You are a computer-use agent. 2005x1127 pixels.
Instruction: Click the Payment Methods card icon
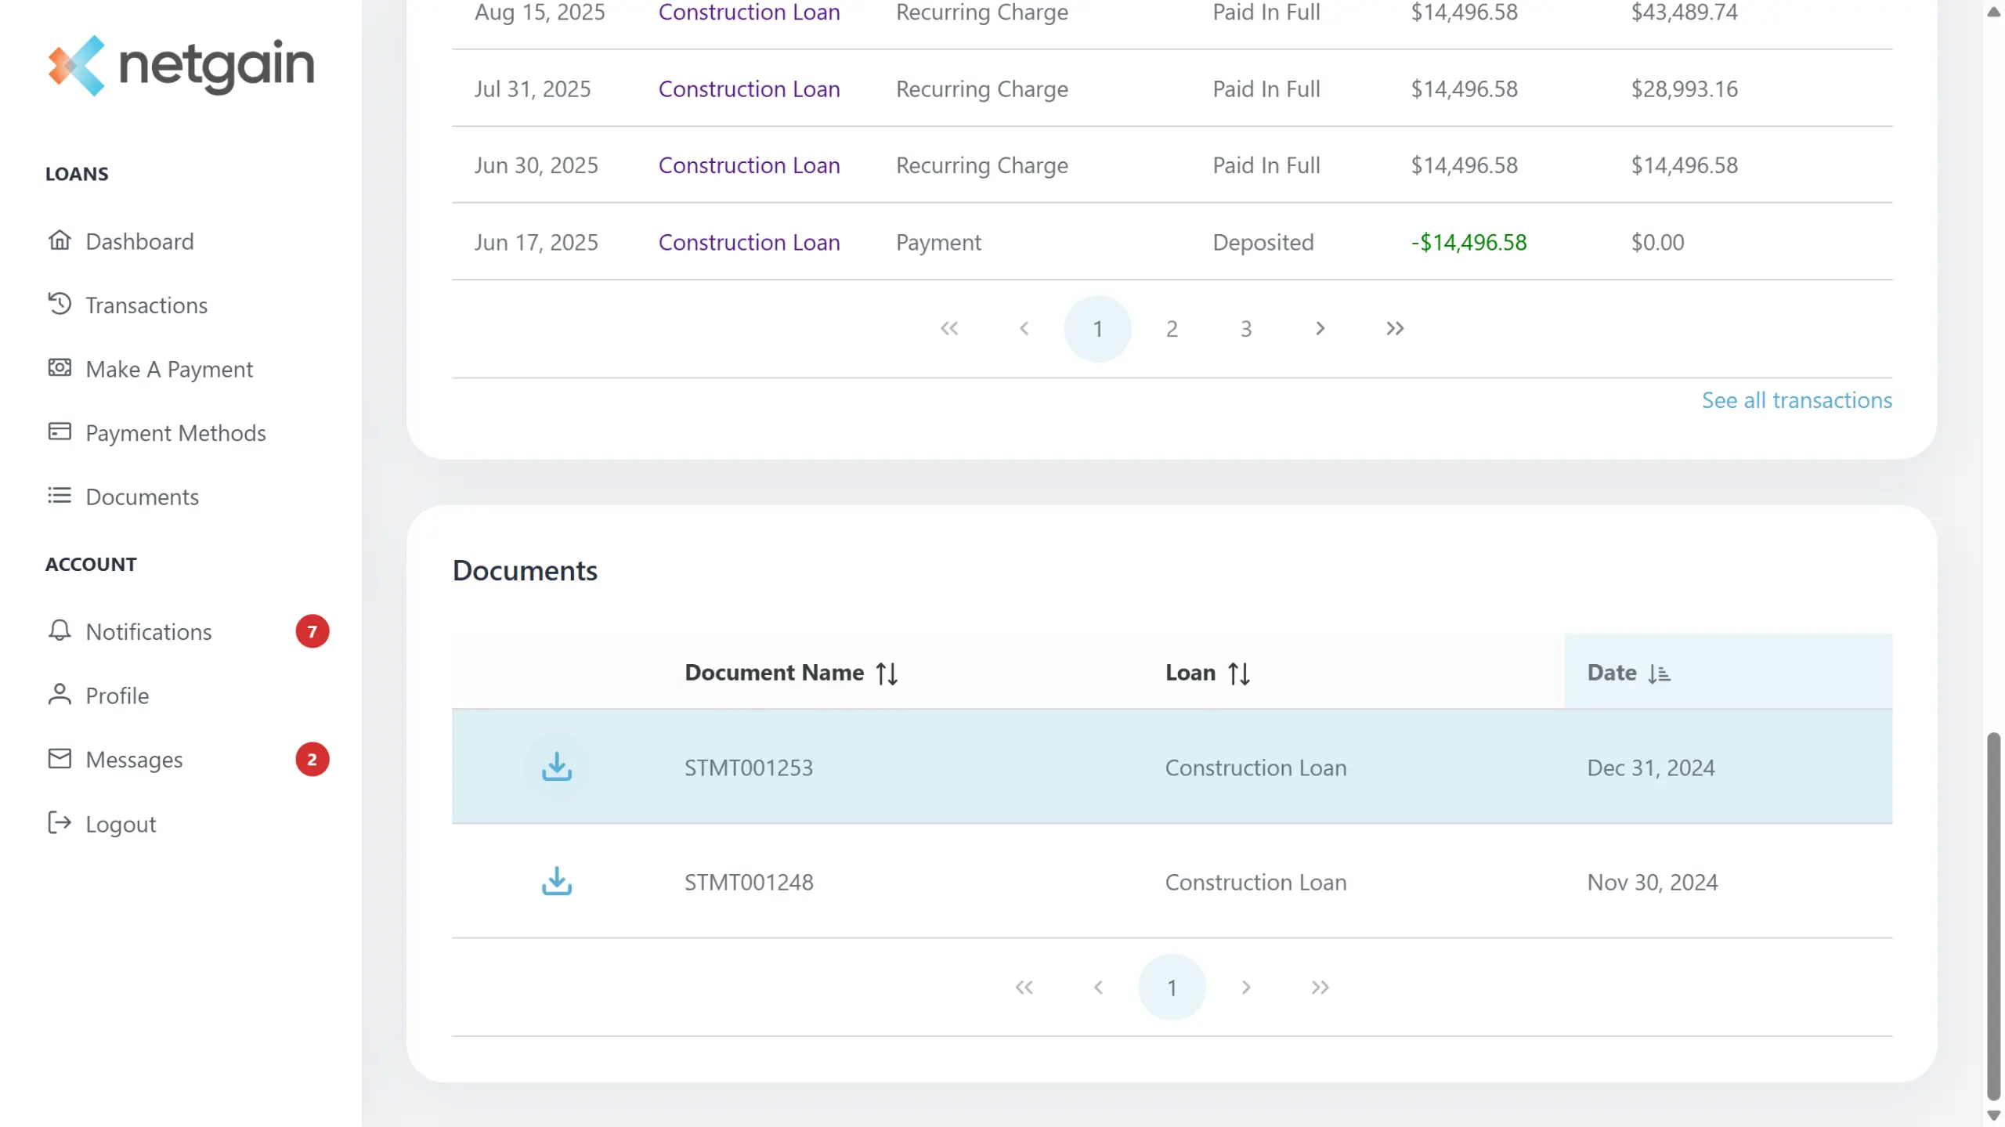(x=60, y=432)
